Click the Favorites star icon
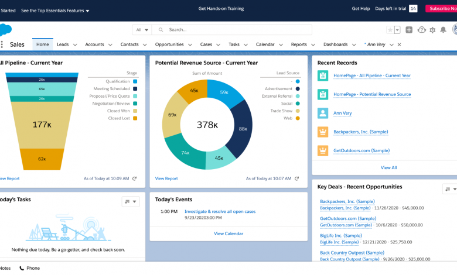 click(x=390, y=30)
